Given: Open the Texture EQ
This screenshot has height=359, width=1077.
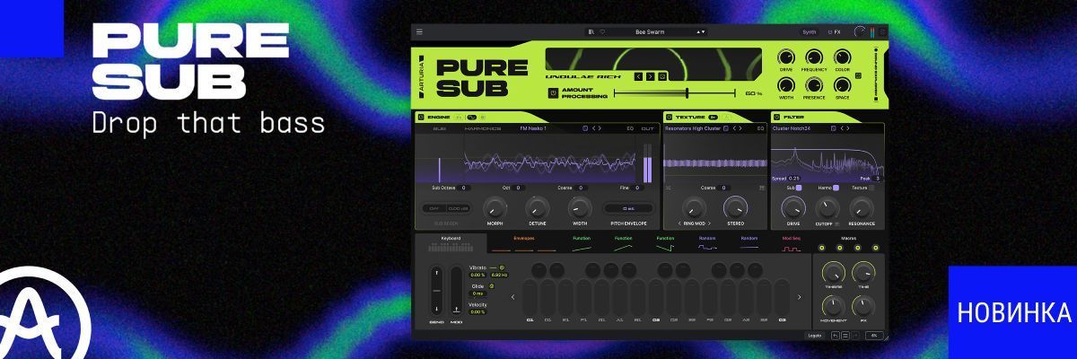Looking at the screenshot, I should tap(760, 128).
